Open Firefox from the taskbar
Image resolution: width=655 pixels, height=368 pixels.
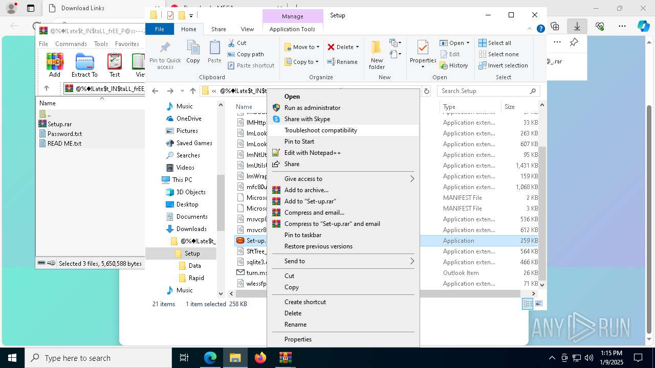(260, 358)
